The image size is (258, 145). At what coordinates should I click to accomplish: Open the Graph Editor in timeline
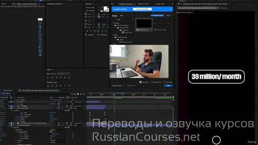click(84, 94)
